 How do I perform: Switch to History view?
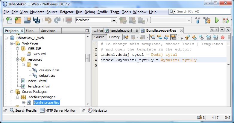tap(114, 37)
